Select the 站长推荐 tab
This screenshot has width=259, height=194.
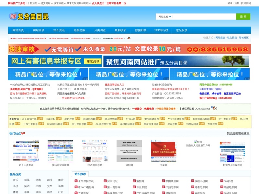pos(80,174)
